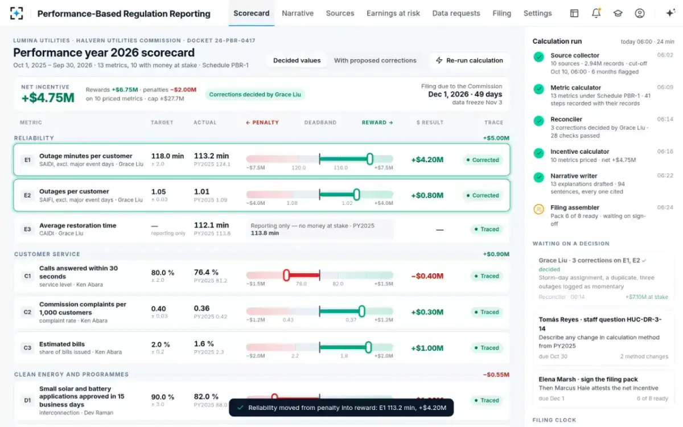The image size is (683, 427).
Task: Open the layout panel icon
Action: (x=574, y=13)
